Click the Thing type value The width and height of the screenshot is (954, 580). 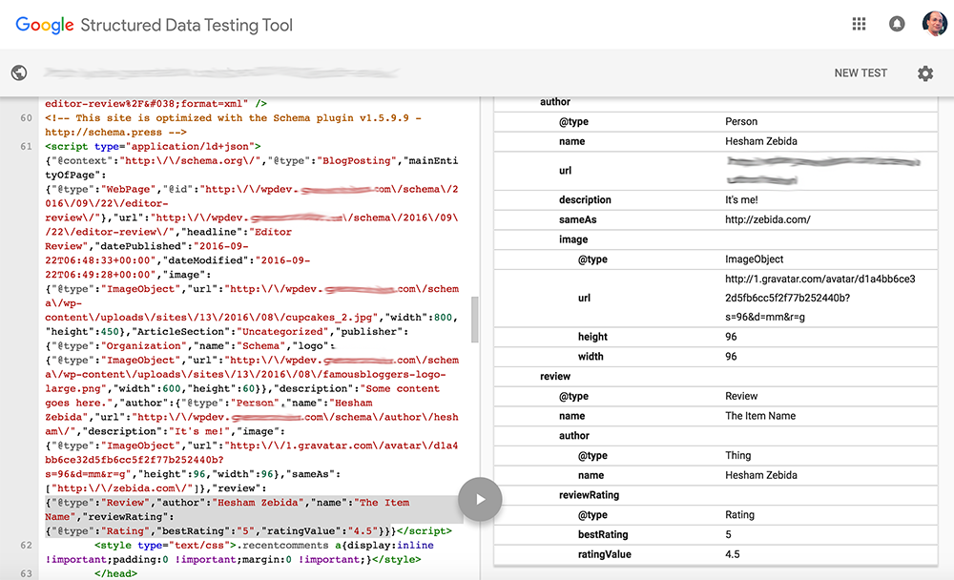738,455
